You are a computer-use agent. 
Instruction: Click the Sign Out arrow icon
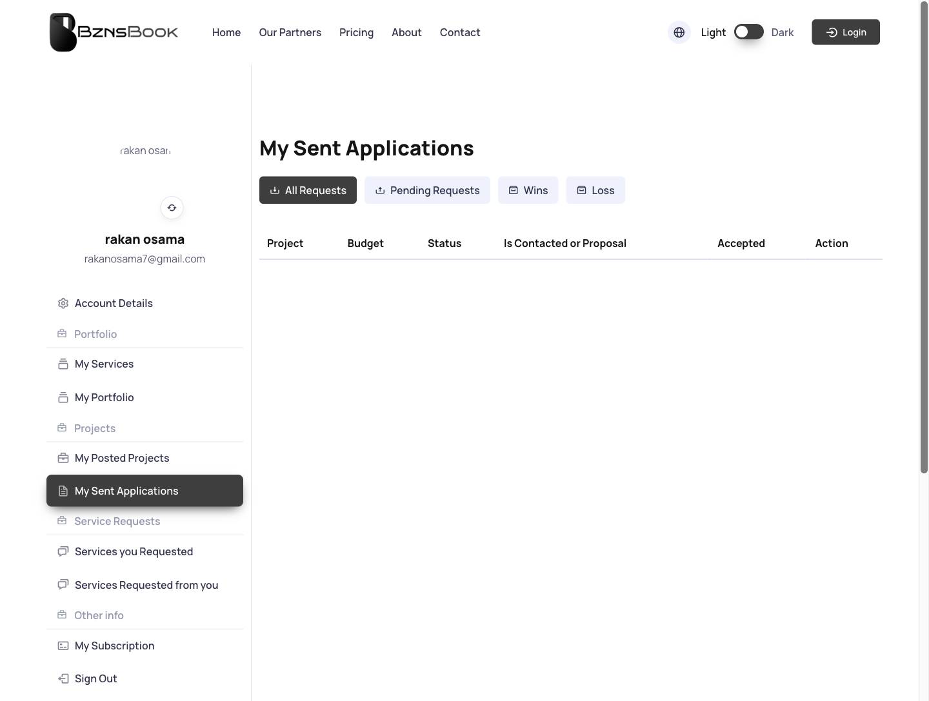click(x=63, y=678)
